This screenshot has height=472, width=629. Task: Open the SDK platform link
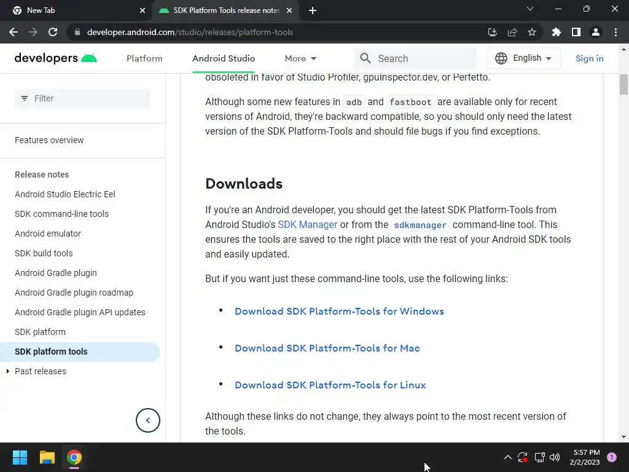tap(40, 332)
